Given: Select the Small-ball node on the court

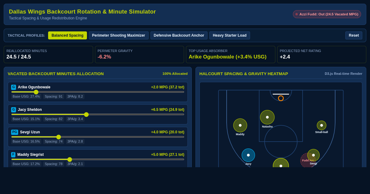Looking at the screenshot, I should [322, 125].
